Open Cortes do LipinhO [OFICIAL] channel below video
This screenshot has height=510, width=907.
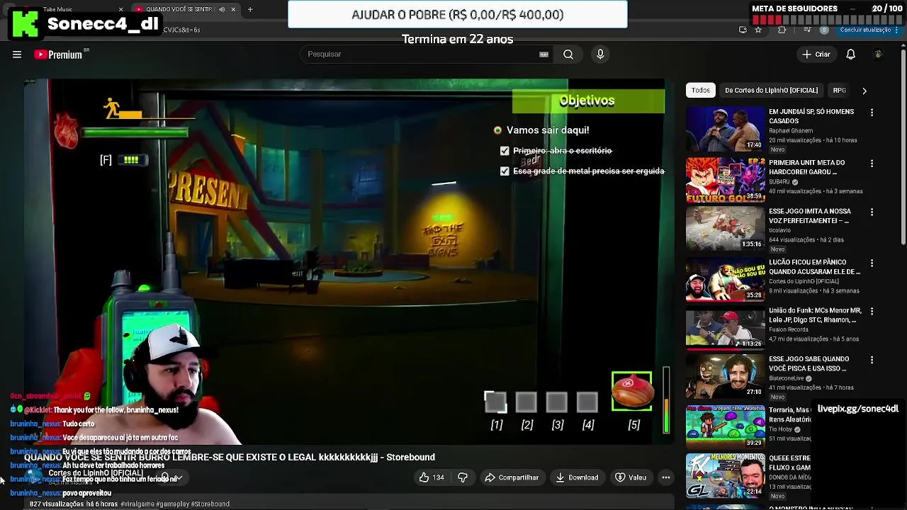[x=96, y=473]
